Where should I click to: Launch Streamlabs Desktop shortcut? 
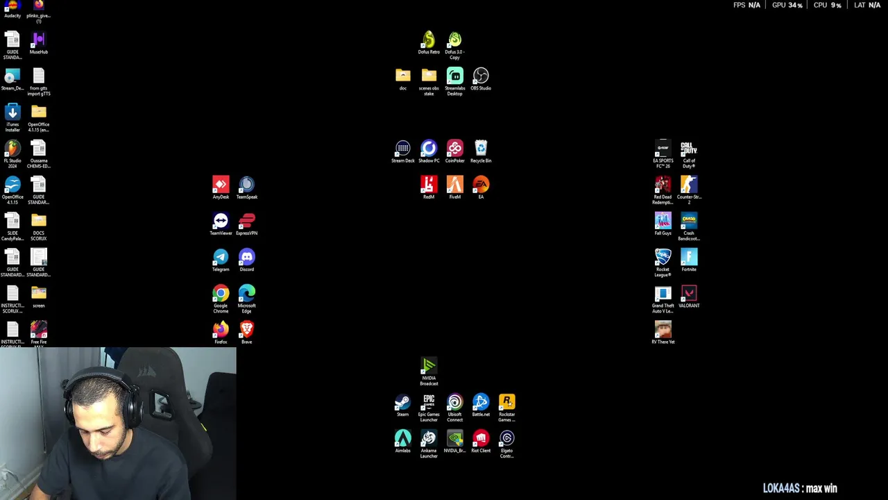455,82
